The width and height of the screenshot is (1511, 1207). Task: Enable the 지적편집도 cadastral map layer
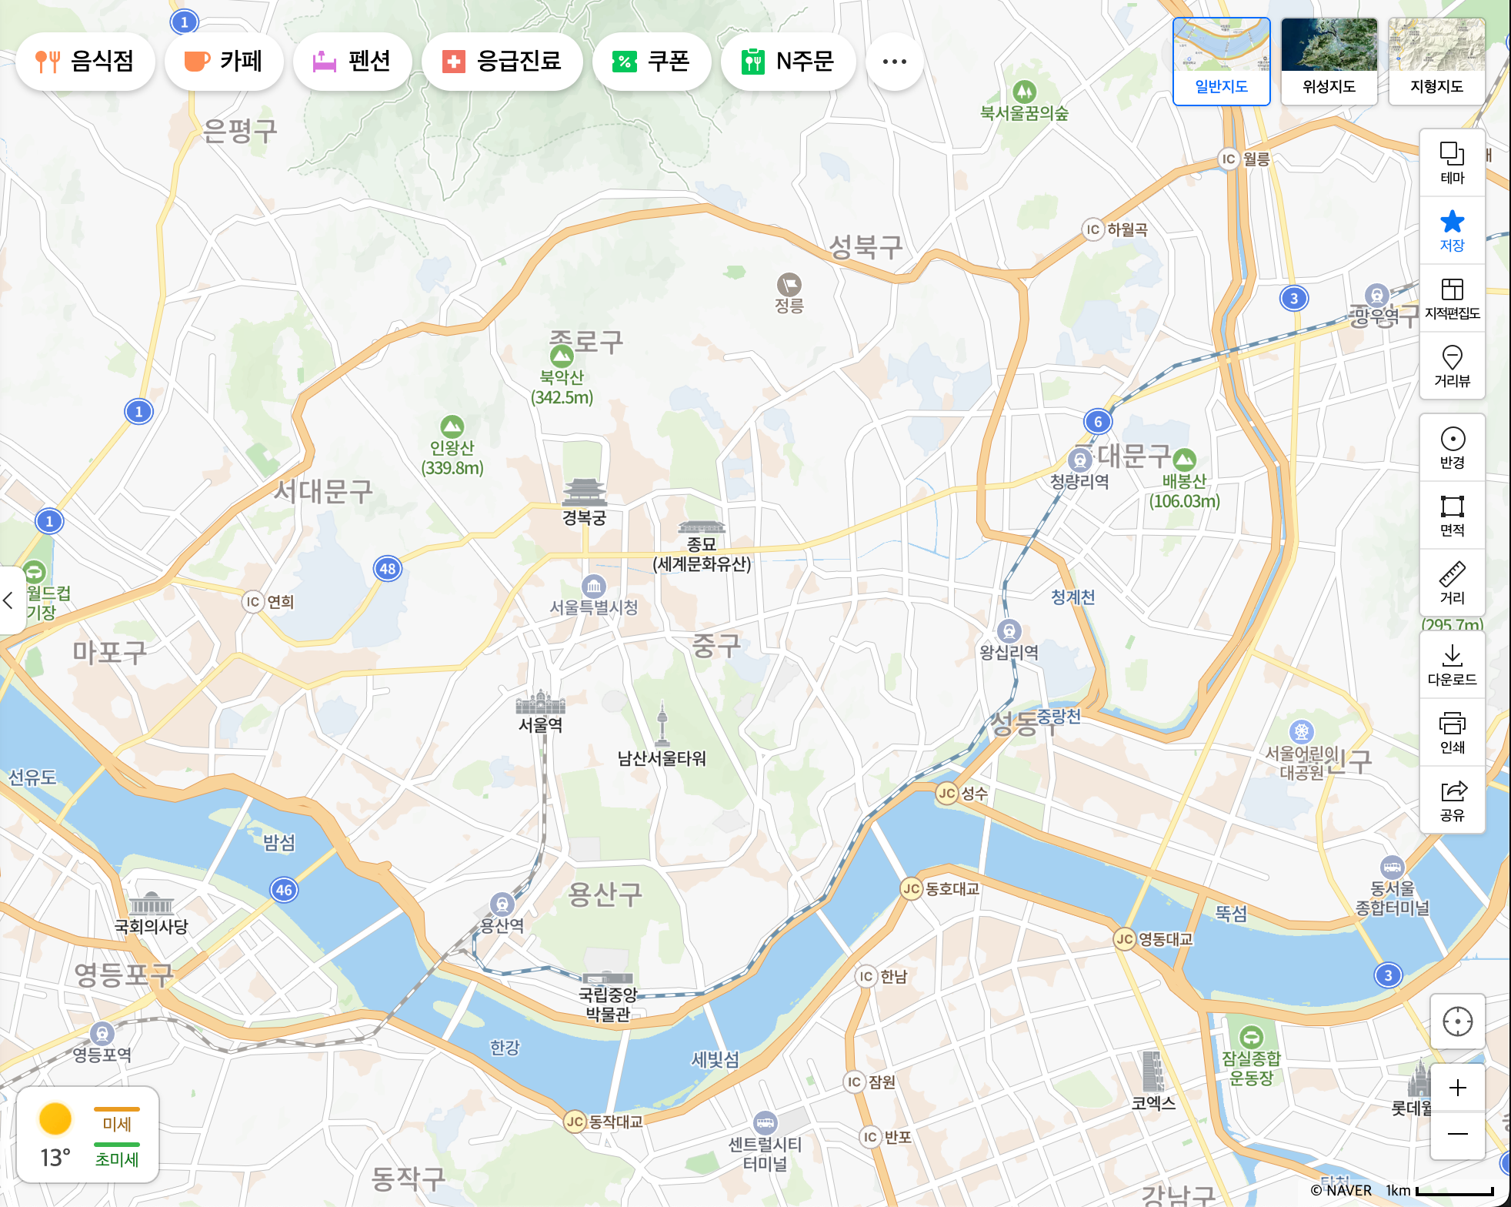point(1452,298)
